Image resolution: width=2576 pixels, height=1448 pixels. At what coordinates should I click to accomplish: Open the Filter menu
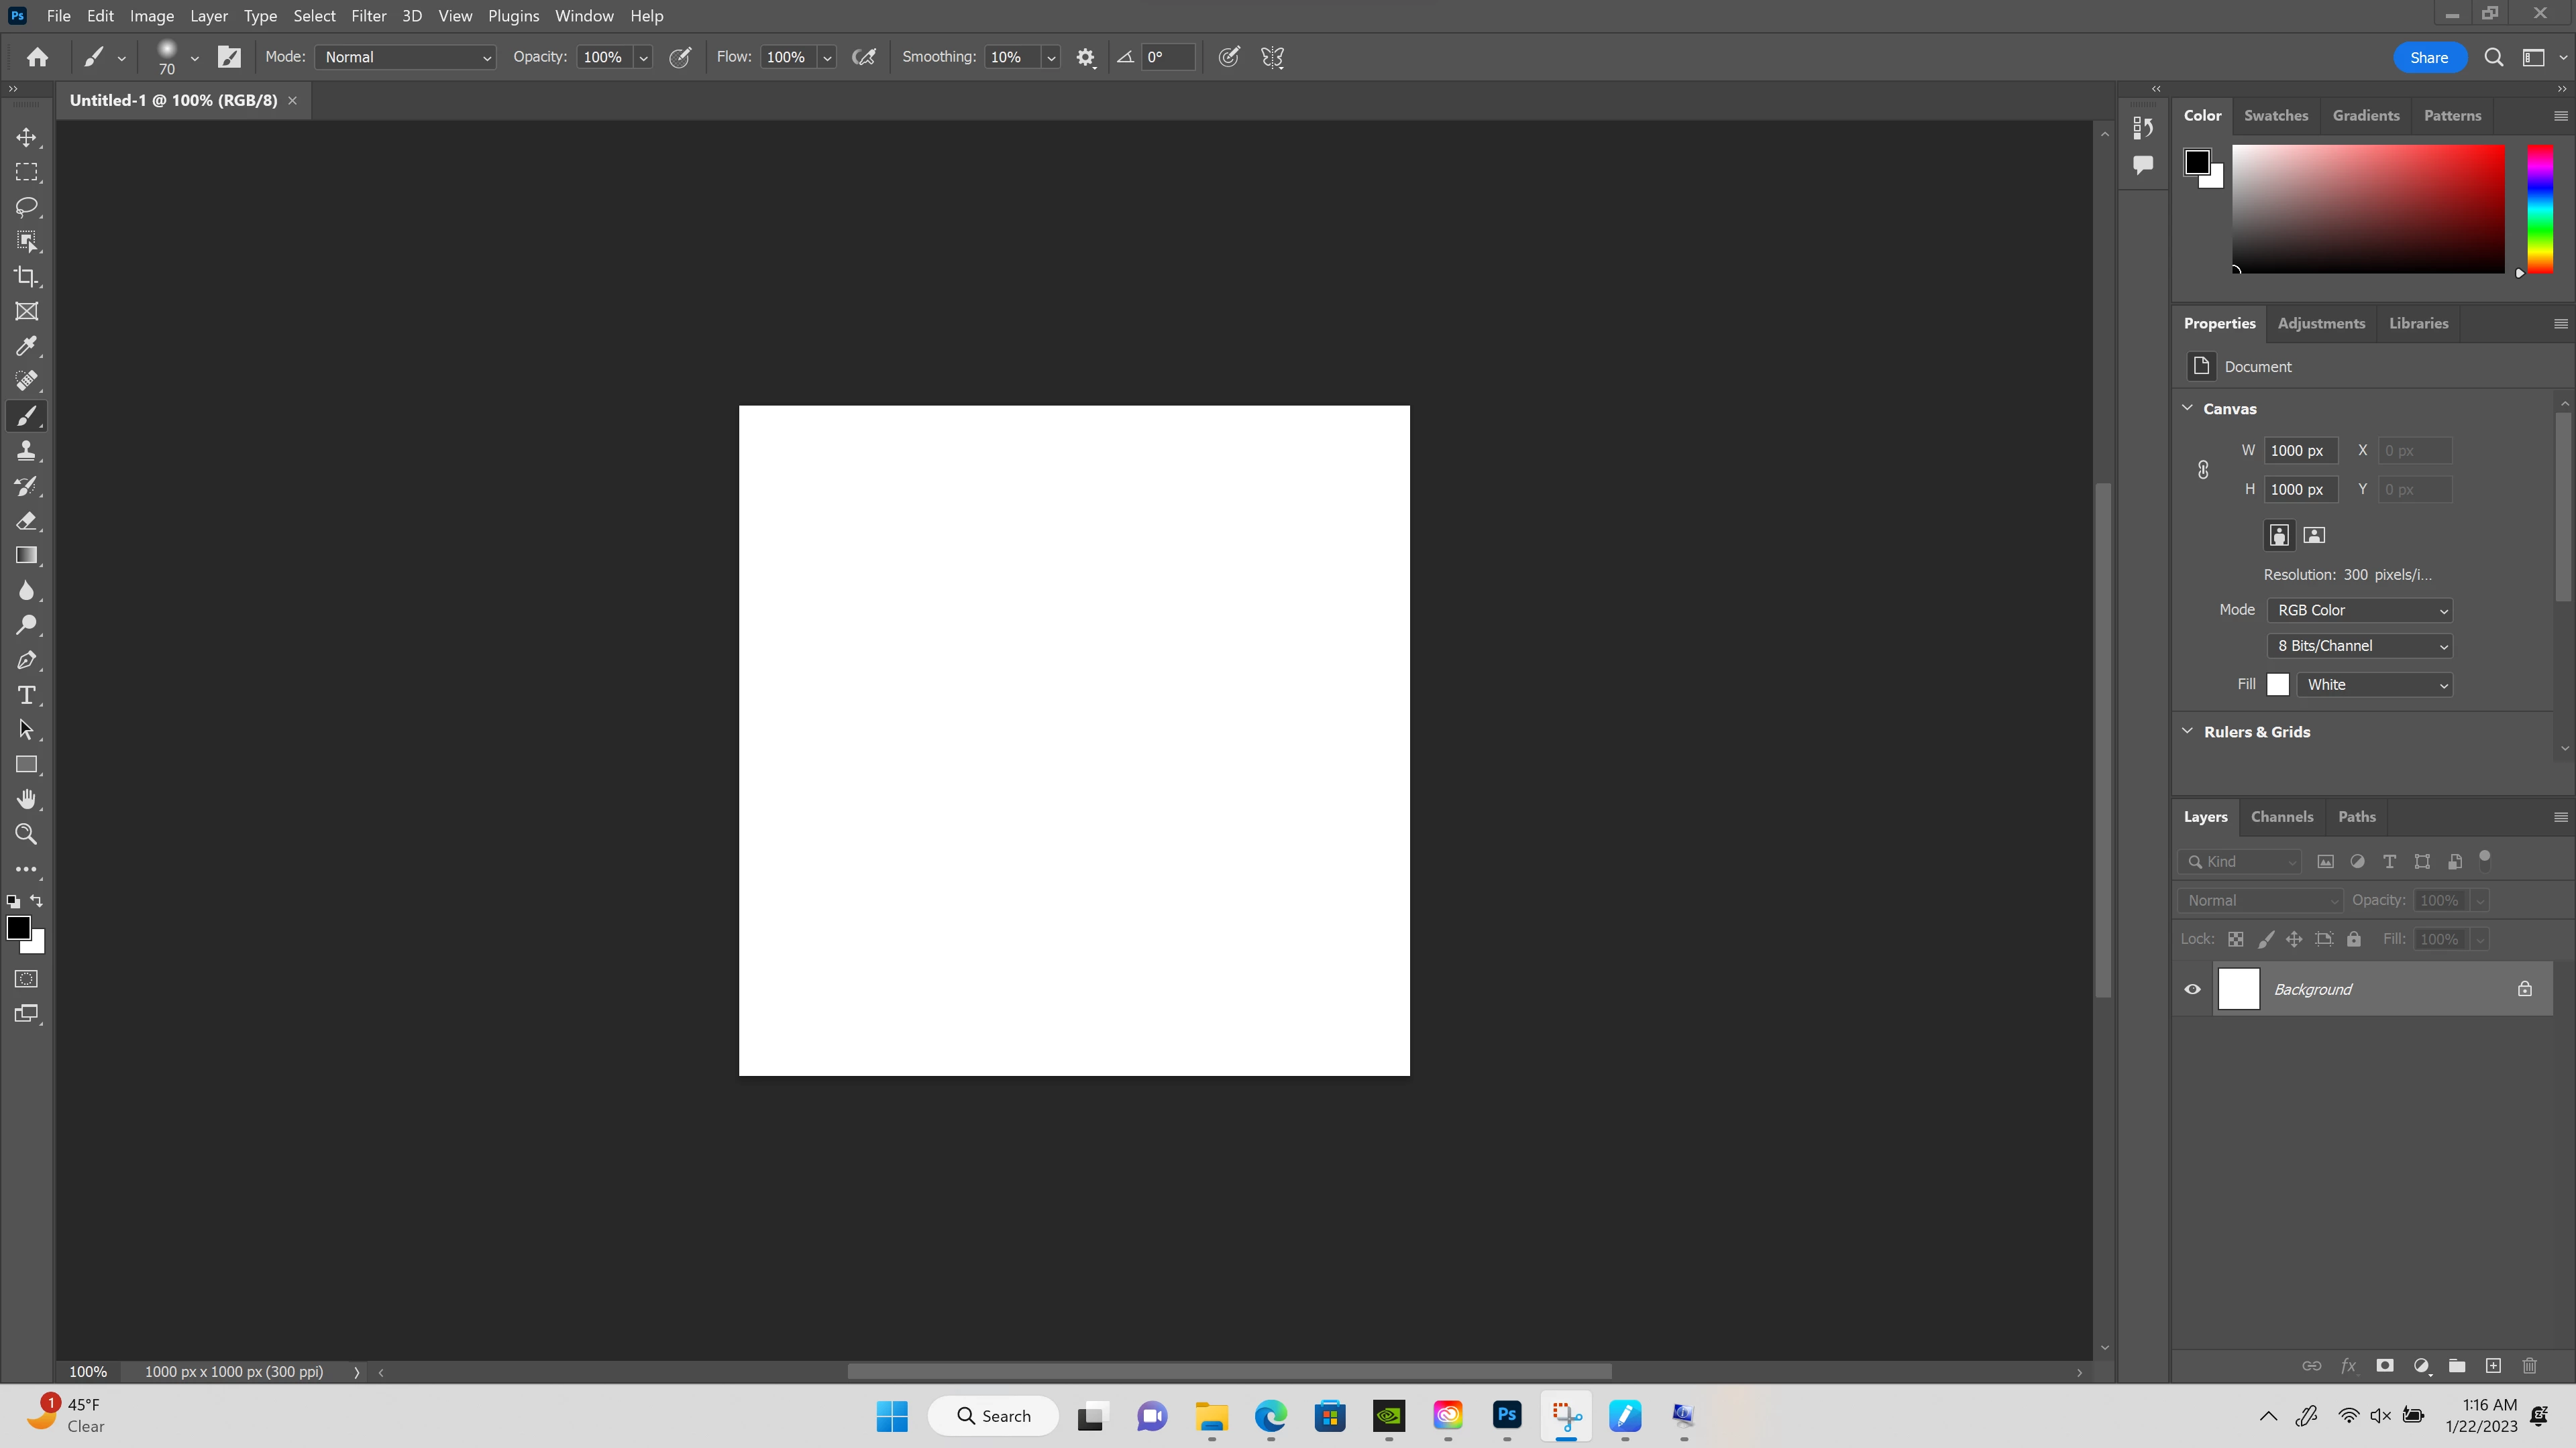pos(368,16)
